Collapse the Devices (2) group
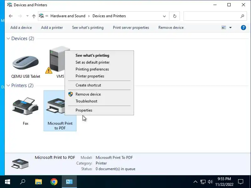251x188 pixels. click(8, 39)
